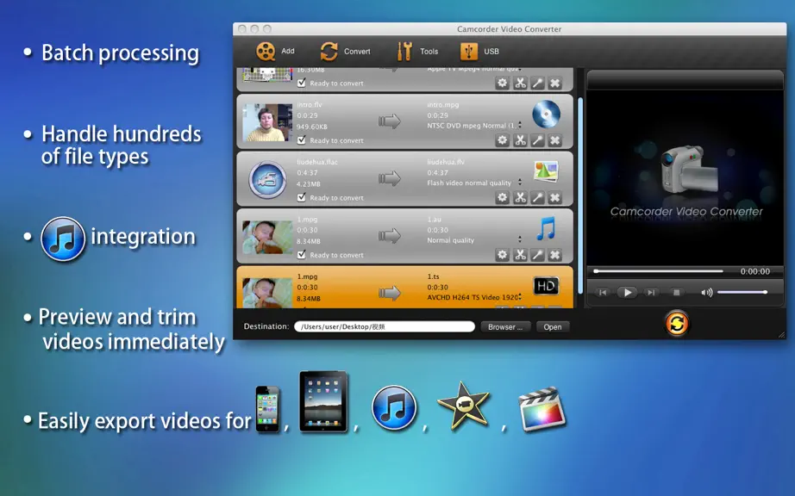
Task: Uncheck Ready to convert for liudehua.flac
Action: tap(302, 197)
